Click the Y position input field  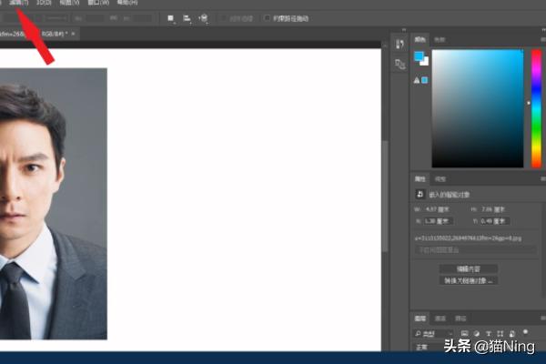[x=494, y=221]
